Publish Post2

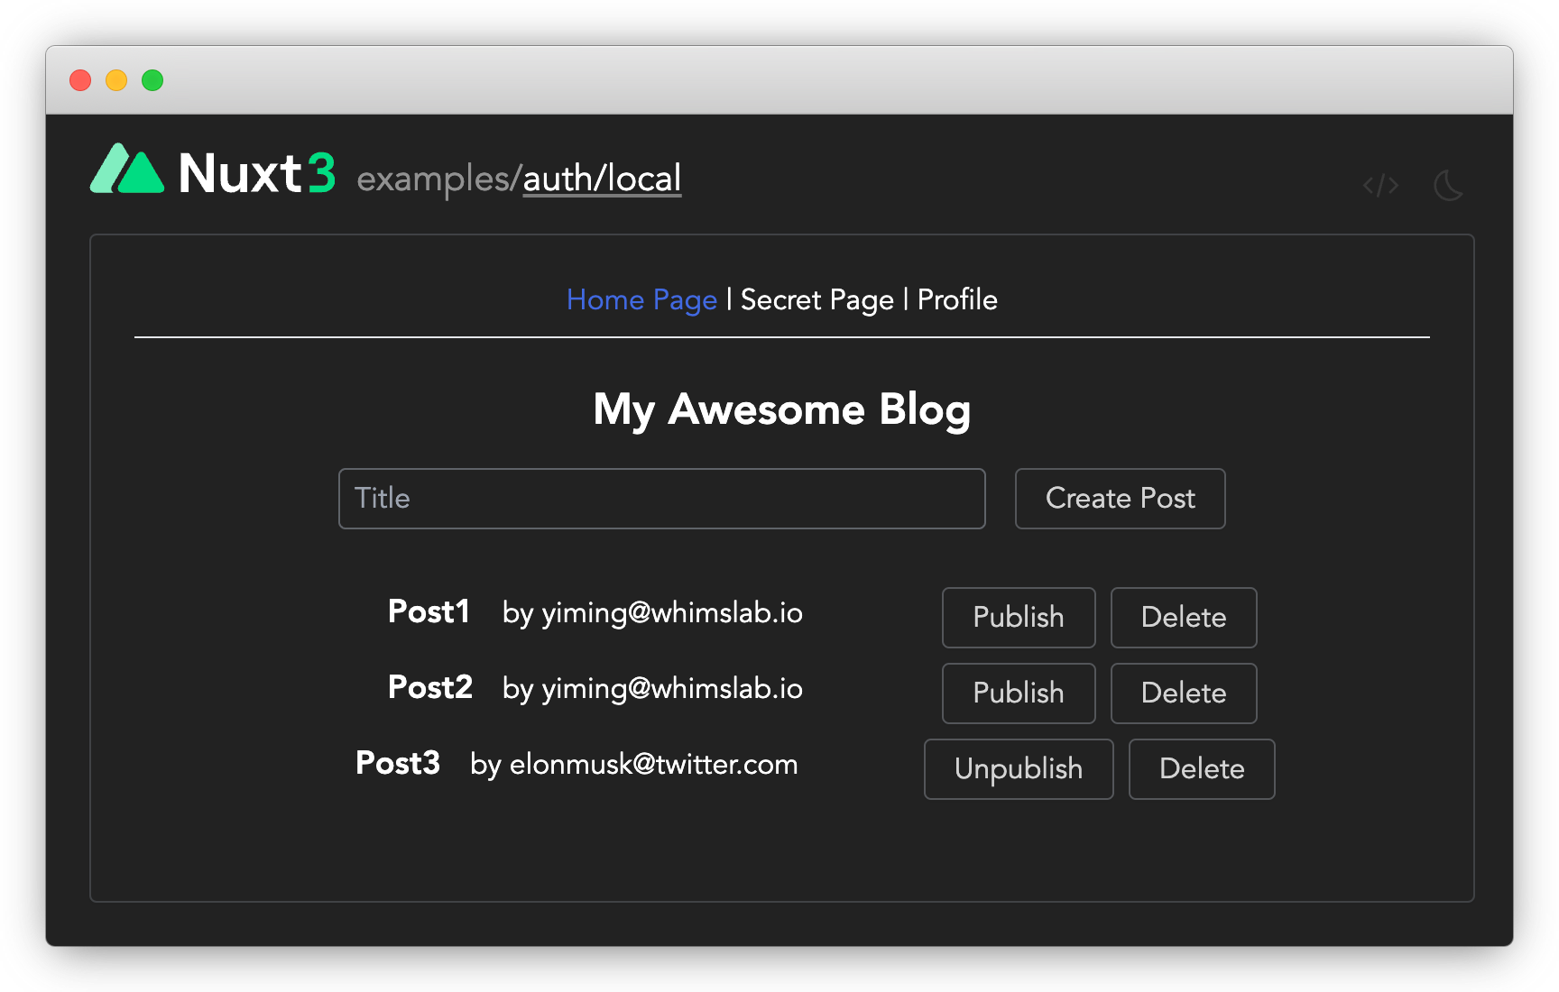click(x=1019, y=693)
